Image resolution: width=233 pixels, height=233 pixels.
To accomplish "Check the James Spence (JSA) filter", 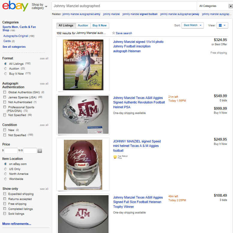I will [4, 97].
